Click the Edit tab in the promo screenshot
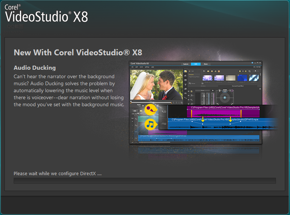This screenshot has height=215, width=290. click(x=196, y=64)
